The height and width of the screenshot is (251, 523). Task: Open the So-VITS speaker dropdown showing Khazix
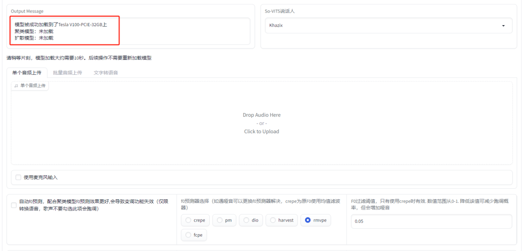pos(388,26)
